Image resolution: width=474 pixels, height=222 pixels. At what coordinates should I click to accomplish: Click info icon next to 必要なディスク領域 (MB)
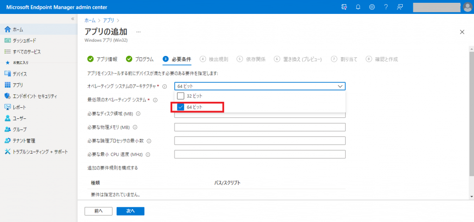click(x=138, y=114)
